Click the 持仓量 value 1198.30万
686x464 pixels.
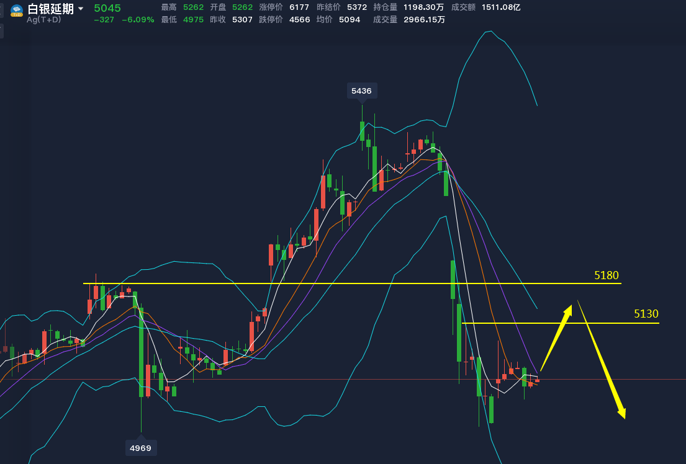(423, 7)
